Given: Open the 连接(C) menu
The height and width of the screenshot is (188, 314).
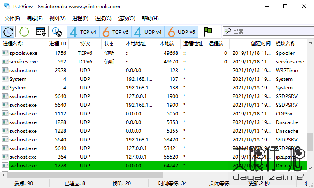Looking at the screenshot, I should (x=103, y=19).
